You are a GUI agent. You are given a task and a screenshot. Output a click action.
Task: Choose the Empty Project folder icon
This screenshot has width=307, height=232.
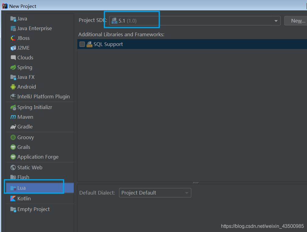13,209
